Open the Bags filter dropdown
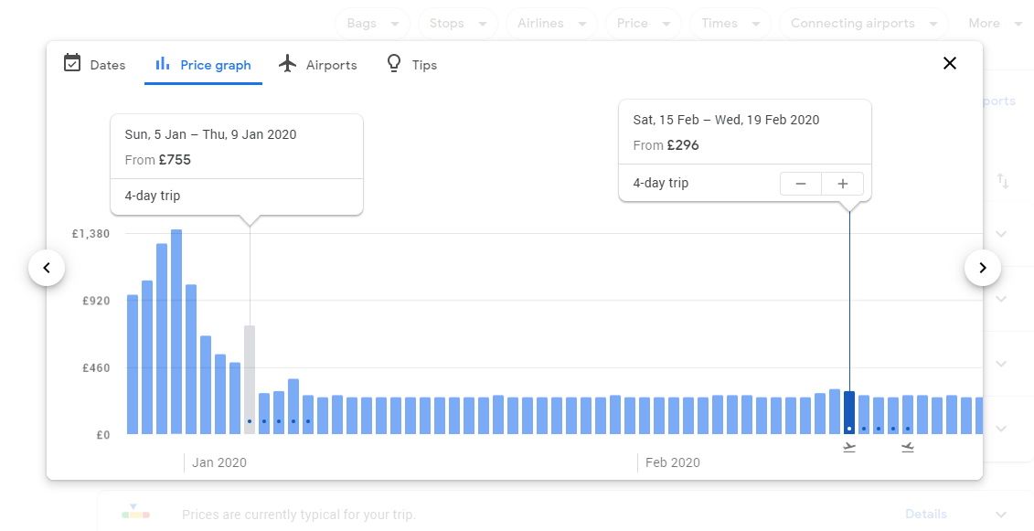 click(373, 24)
